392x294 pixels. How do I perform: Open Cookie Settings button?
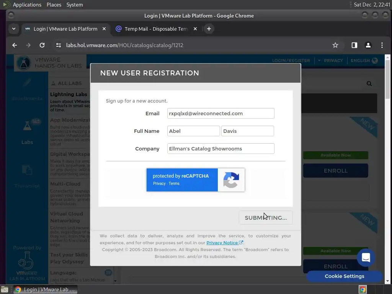344,276
